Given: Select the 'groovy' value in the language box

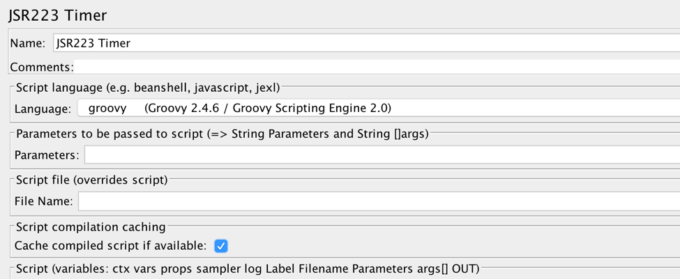Looking at the screenshot, I should 107,109.
